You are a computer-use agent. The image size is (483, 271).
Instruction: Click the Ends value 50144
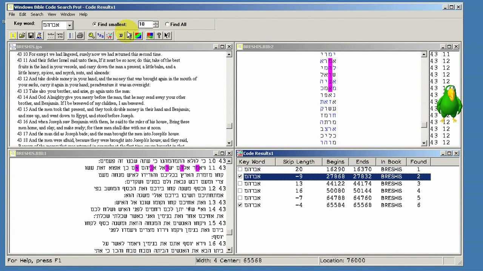point(362,191)
